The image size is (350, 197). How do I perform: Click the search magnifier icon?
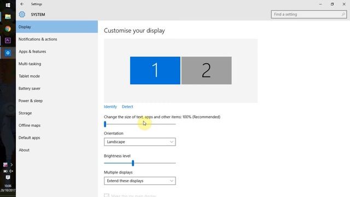pyautogui.click(x=343, y=14)
